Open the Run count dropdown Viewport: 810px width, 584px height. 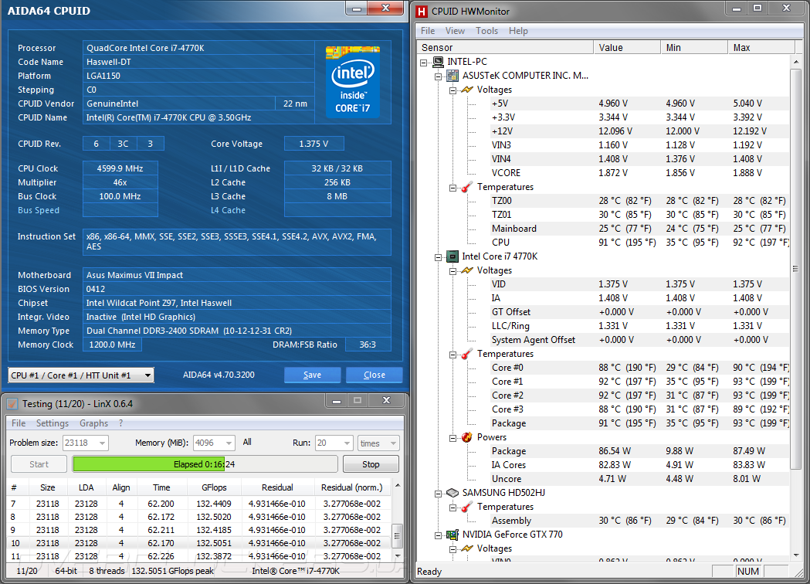(334, 443)
